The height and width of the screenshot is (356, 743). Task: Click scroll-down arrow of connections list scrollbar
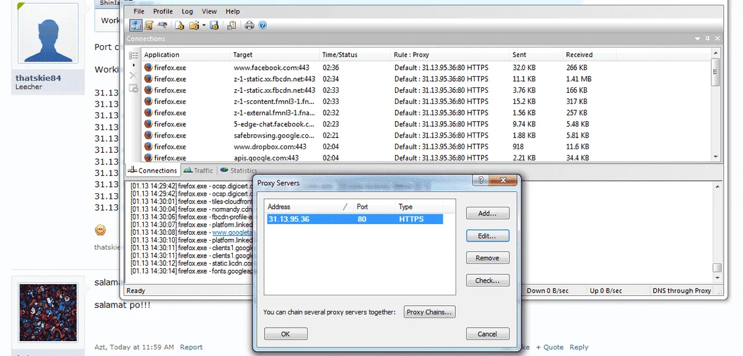(716, 157)
